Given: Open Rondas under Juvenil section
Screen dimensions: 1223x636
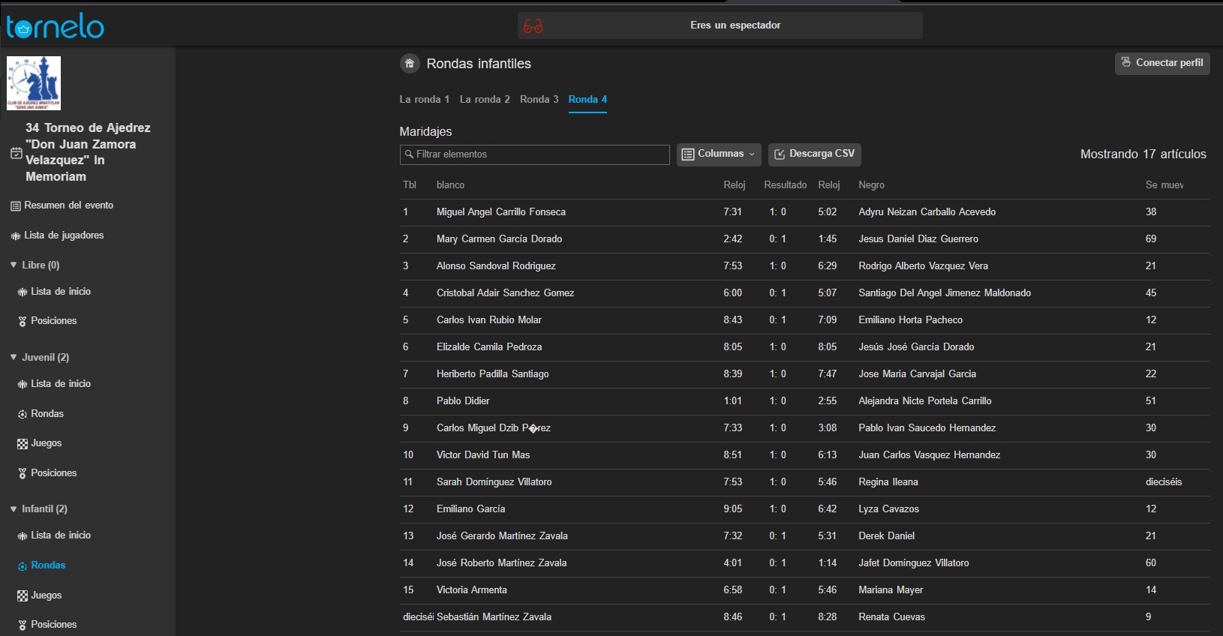Looking at the screenshot, I should coord(47,414).
